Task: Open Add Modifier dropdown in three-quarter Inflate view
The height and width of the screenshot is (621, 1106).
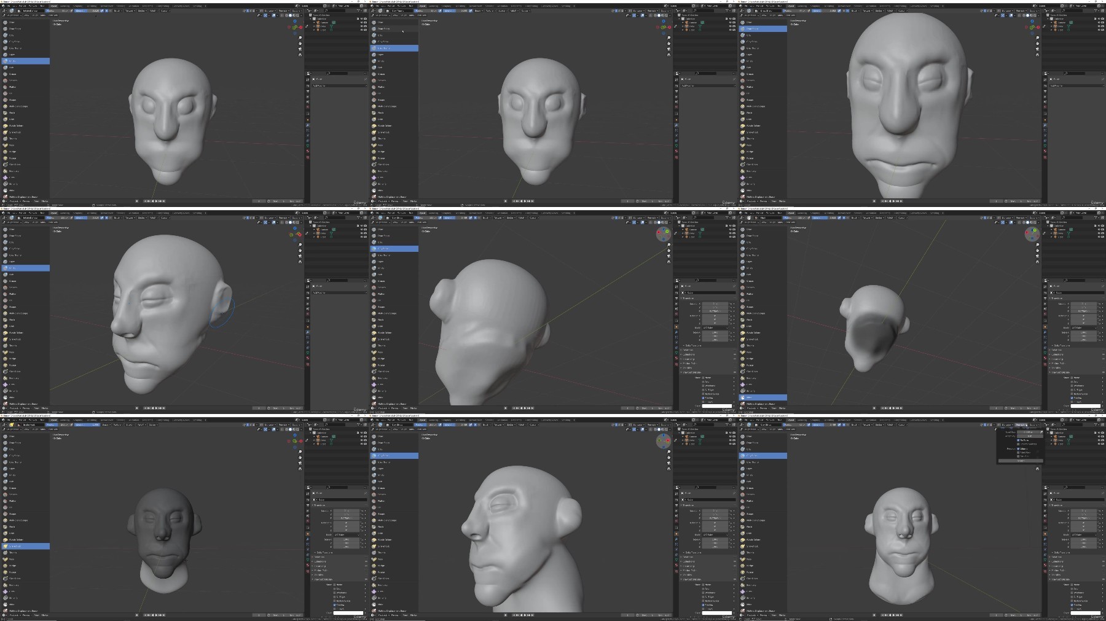Action: pos(339,292)
